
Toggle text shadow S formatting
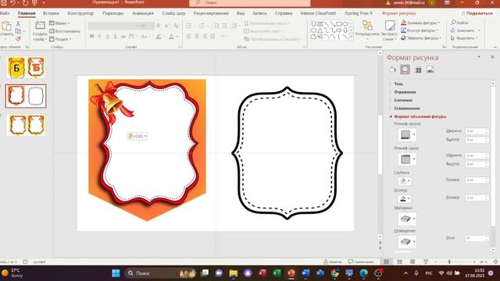tap(115, 37)
